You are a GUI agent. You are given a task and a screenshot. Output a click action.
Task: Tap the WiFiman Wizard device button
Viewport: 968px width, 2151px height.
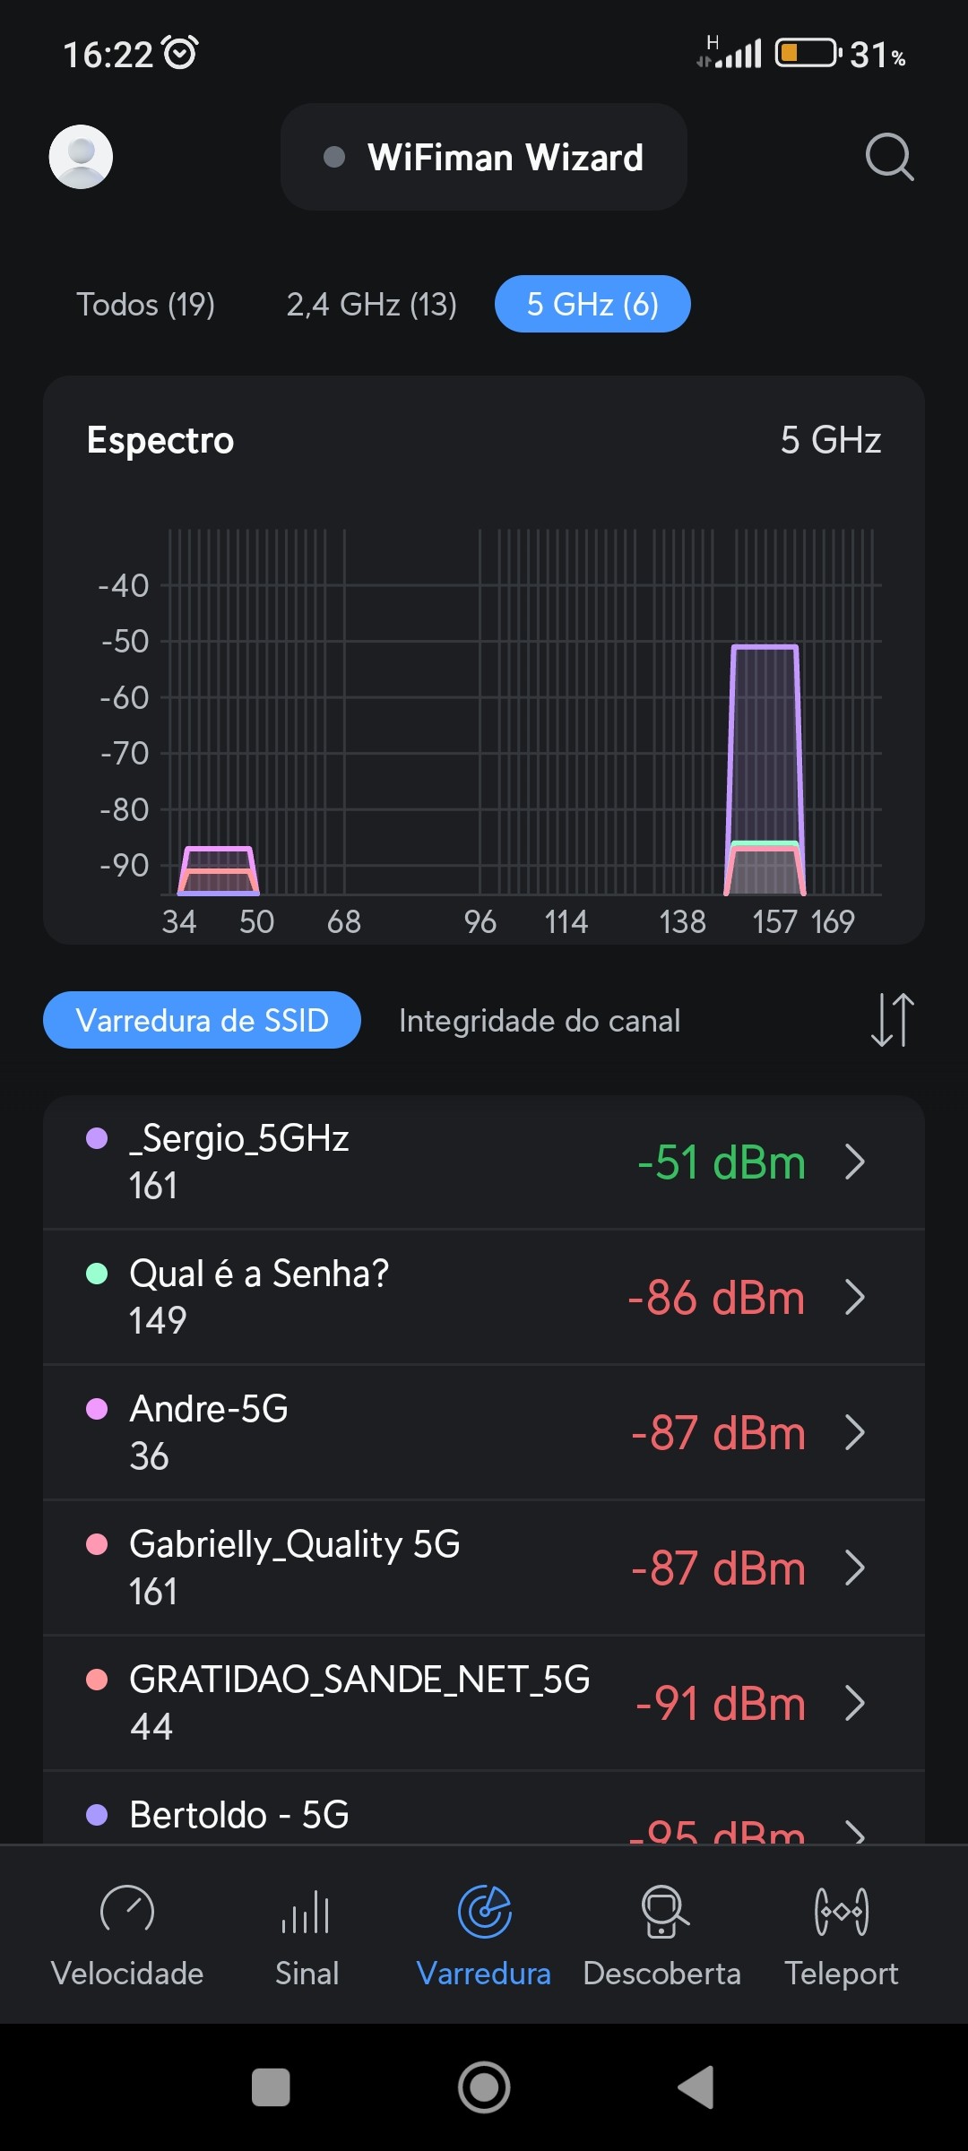pyautogui.click(x=484, y=158)
